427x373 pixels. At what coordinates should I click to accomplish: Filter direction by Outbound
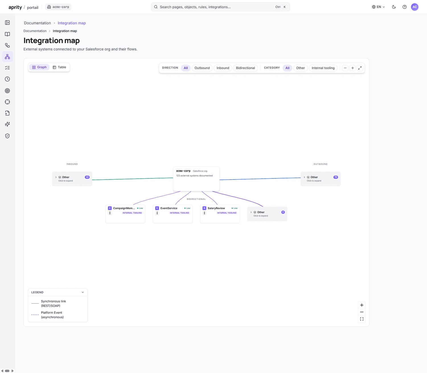pyautogui.click(x=202, y=68)
